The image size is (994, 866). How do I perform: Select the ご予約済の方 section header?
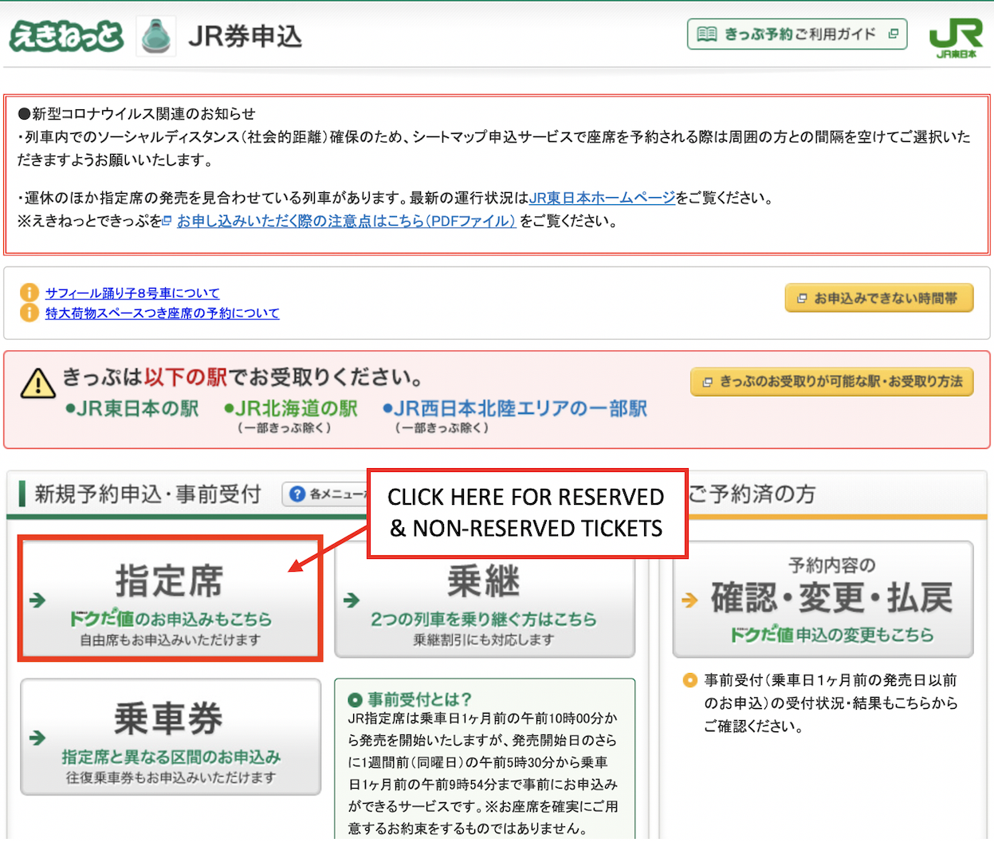click(x=752, y=494)
